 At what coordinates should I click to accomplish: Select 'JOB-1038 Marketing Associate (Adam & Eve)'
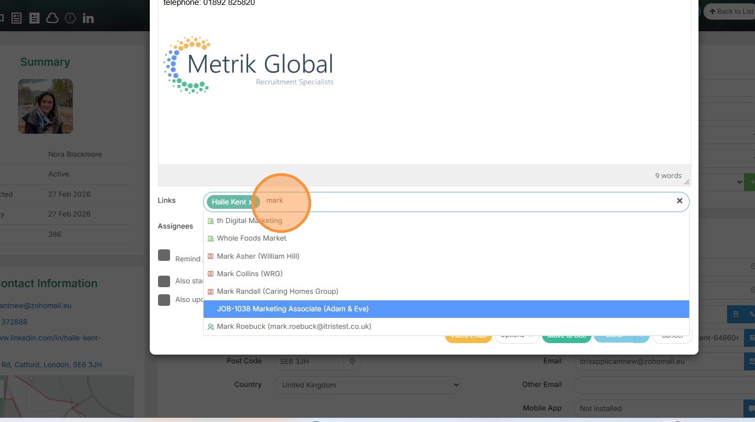coord(446,309)
